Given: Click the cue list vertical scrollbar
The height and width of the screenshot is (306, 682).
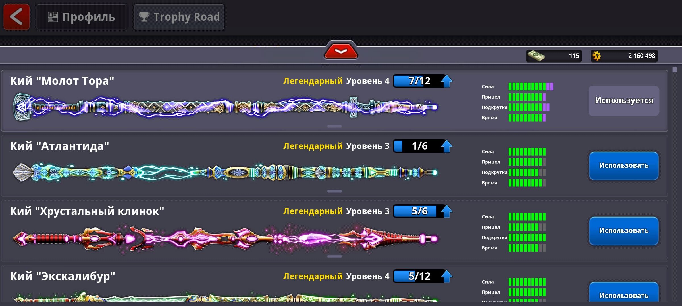Looking at the screenshot, I should 675,184.
